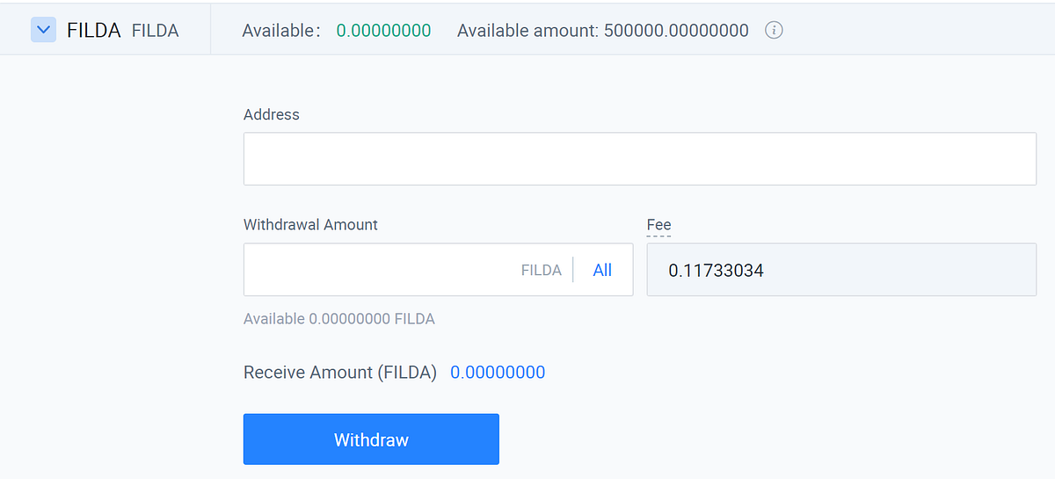
Task: Click the info icon beside Available amount
Action: point(774,31)
